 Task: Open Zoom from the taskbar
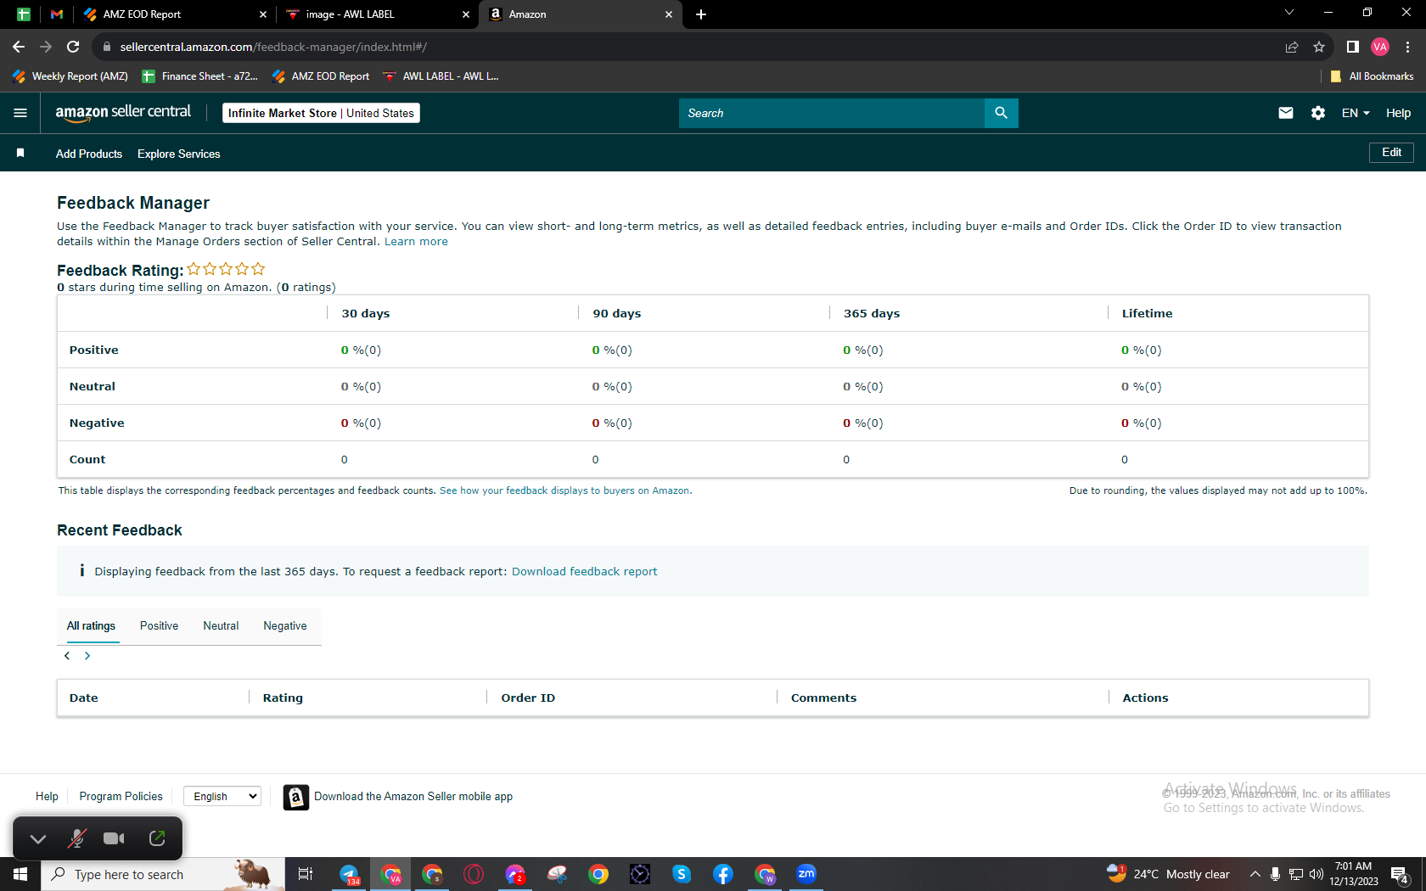[x=806, y=874]
